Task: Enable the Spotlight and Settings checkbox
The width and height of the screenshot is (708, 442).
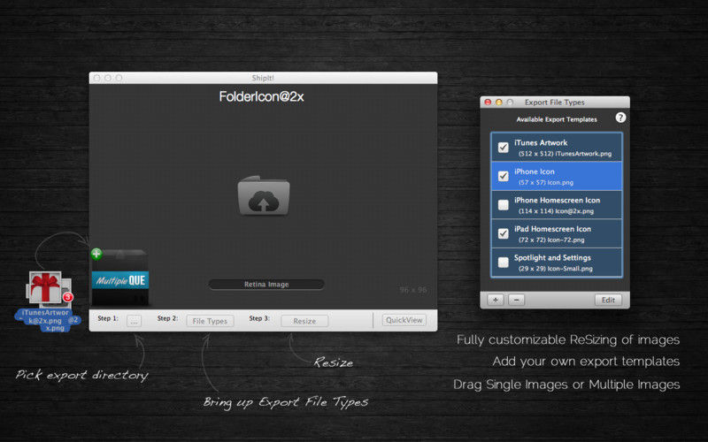Action: (x=503, y=262)
